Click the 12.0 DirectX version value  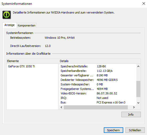[x=48, y=46]
